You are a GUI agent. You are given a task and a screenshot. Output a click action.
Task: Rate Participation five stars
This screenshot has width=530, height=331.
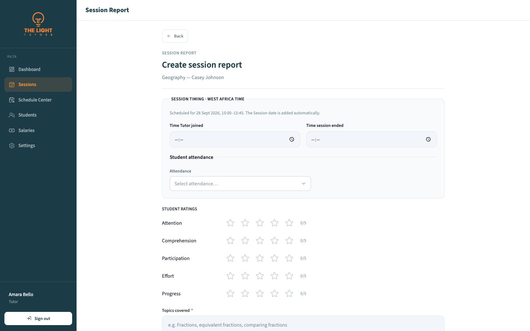(x=289, y=258)
